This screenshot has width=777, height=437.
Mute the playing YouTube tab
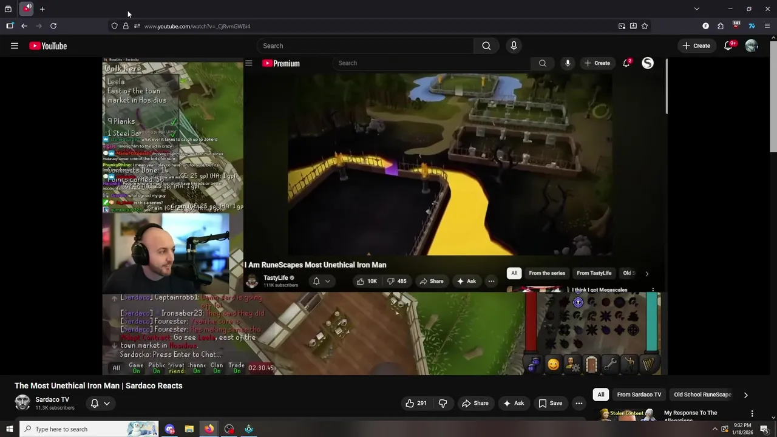point(29,6)
